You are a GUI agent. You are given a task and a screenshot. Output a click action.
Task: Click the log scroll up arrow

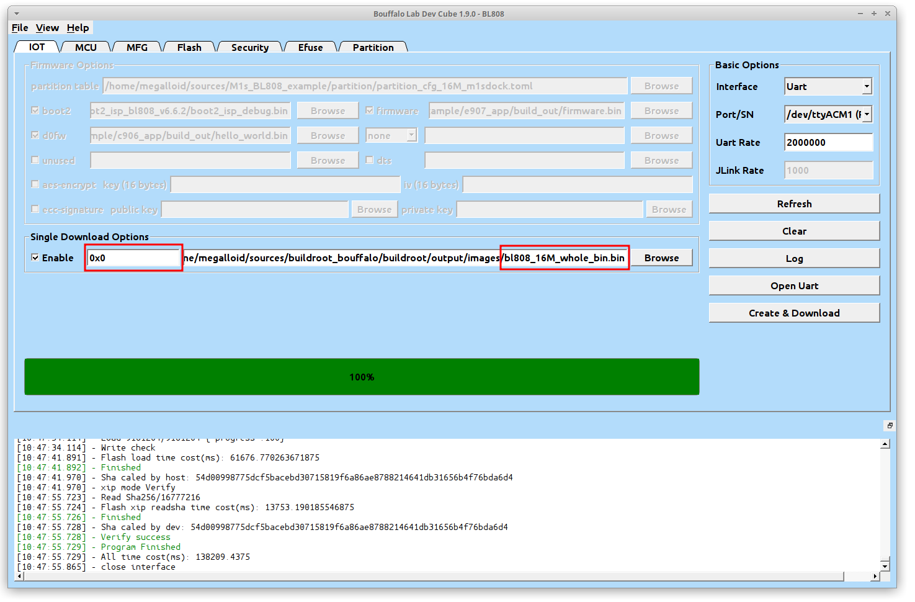pos(885,444)
